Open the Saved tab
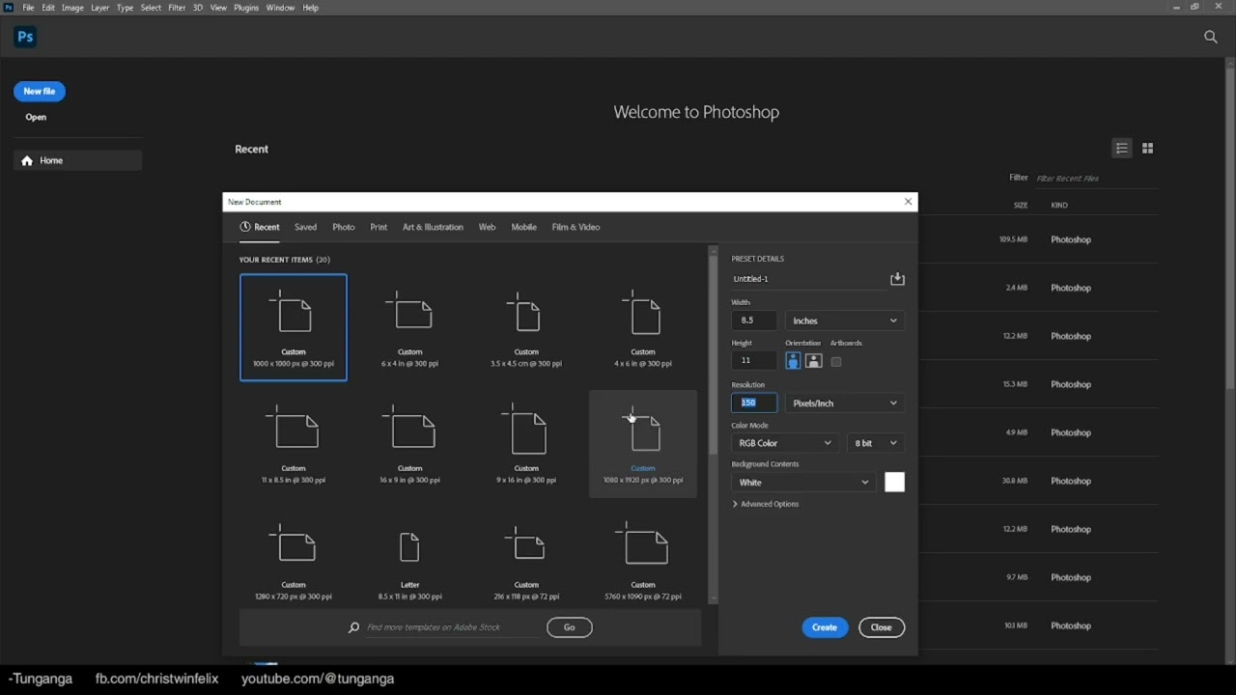 (305, 227)
